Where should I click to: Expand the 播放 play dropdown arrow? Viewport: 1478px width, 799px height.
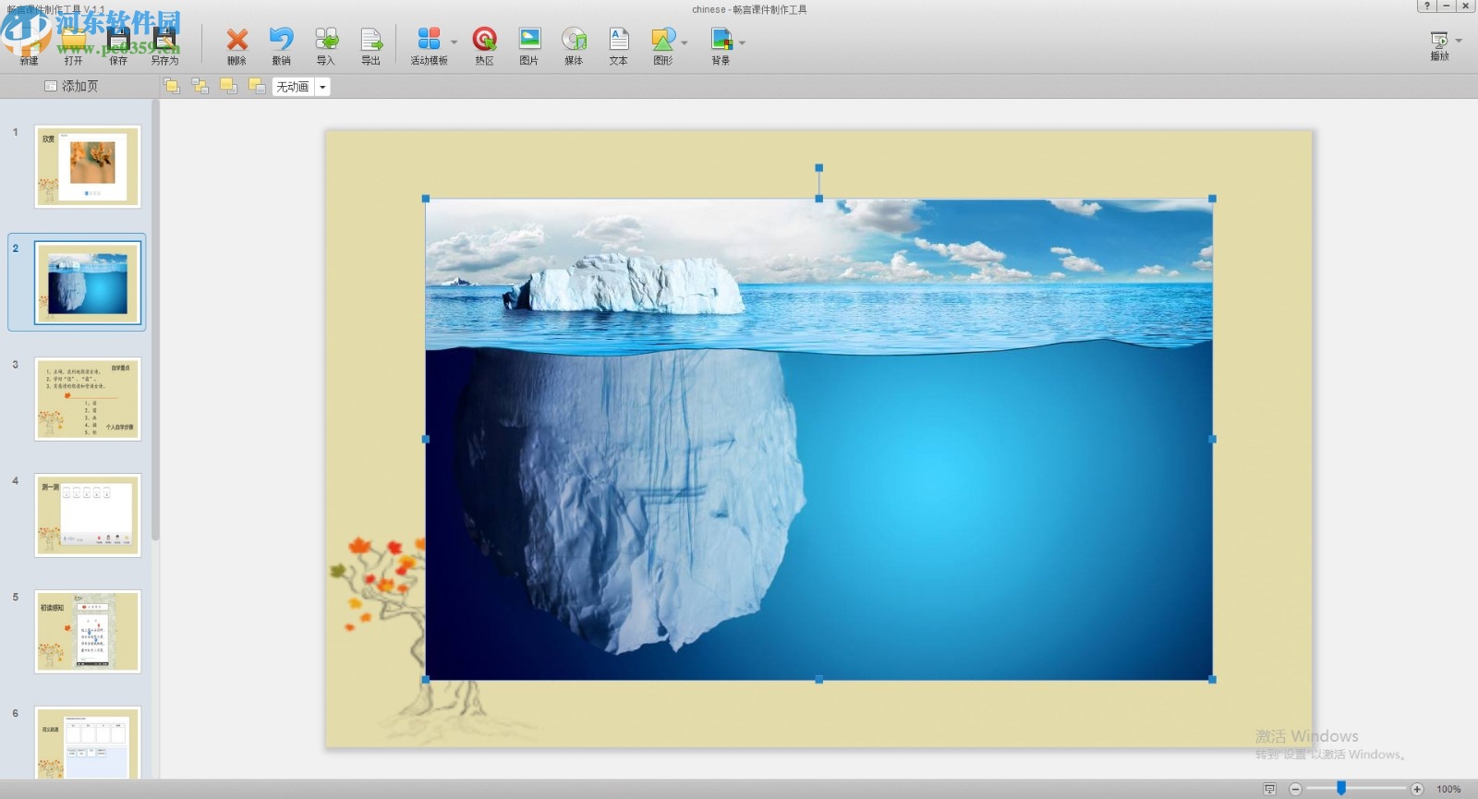tap(1459, 41)
